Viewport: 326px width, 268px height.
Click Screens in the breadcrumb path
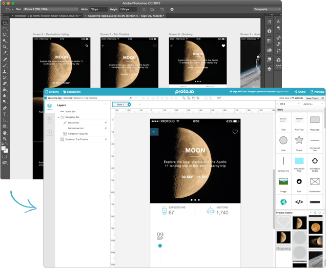[x=68, y=98]
